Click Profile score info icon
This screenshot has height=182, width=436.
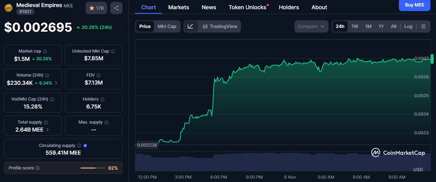(38, 168)
